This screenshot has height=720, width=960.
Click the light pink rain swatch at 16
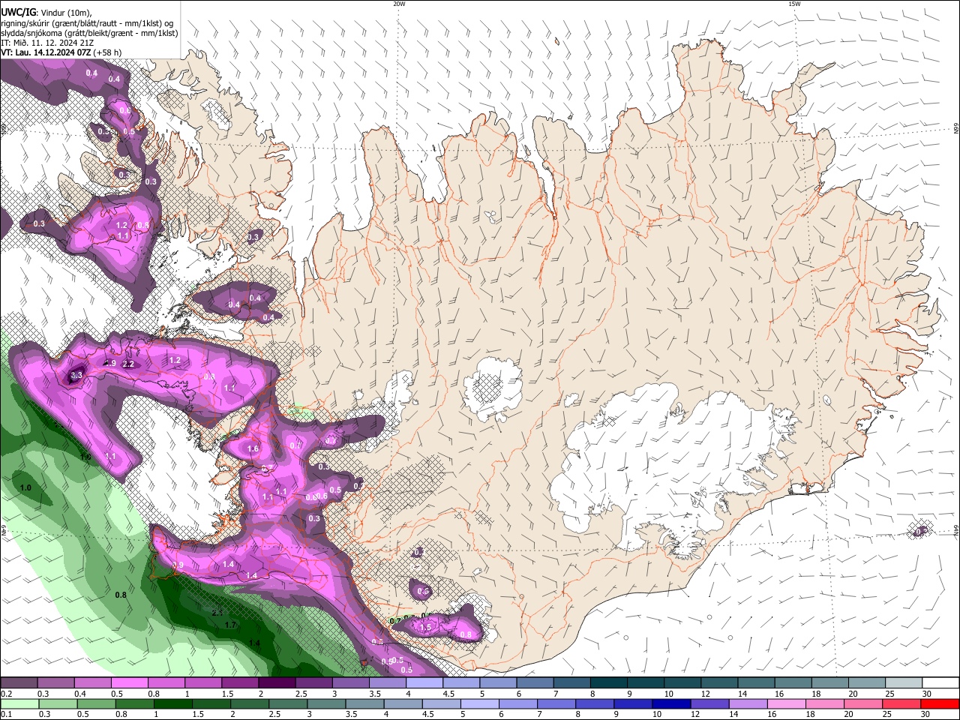coord(785,703)
